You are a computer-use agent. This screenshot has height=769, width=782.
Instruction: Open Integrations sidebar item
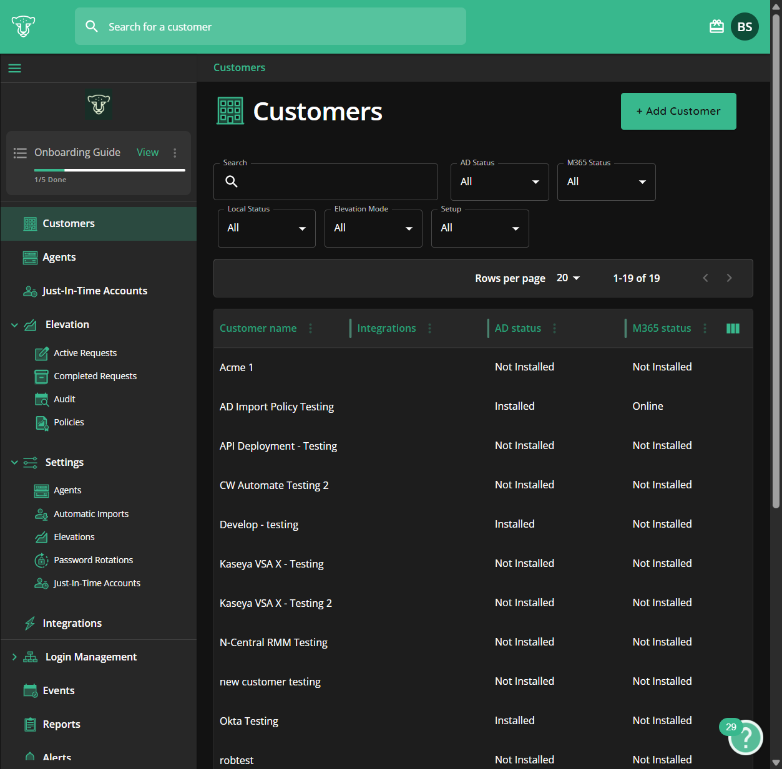point(99,623)
